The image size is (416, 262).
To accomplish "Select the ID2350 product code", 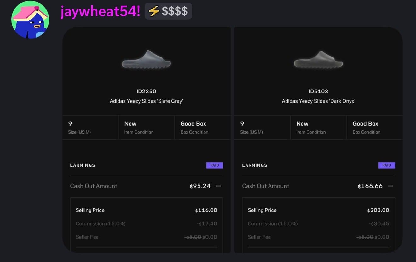I will coord(146,92).
